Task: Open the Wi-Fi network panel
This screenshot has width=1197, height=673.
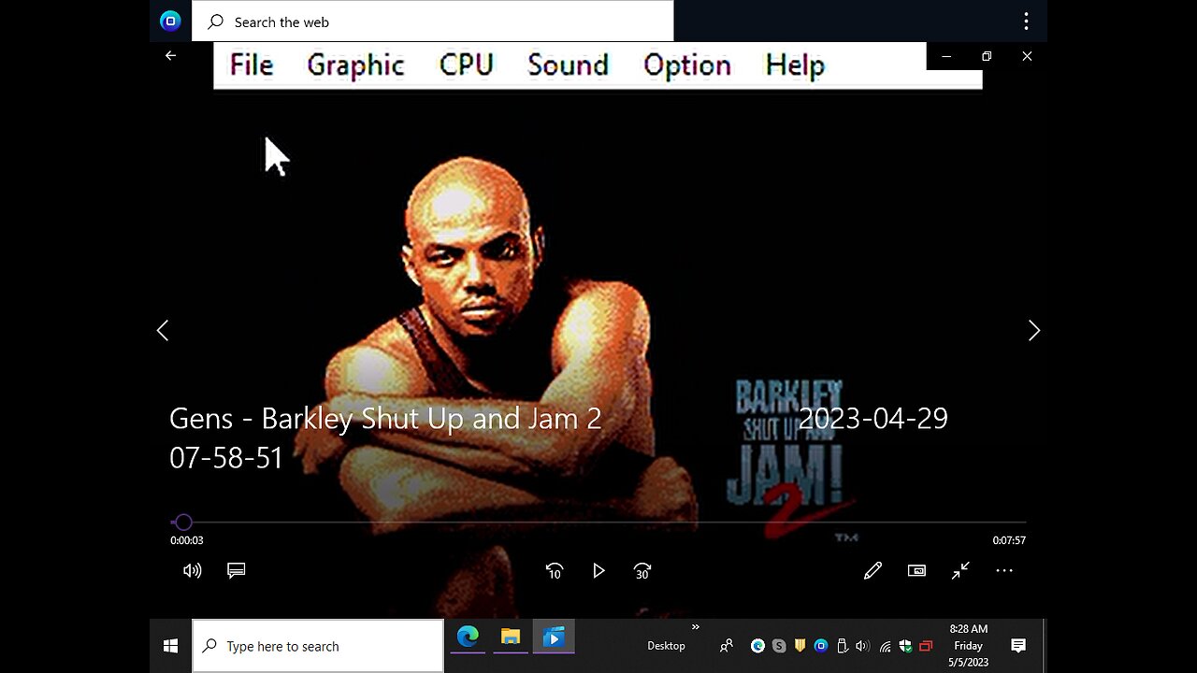Action: tap(886, 646)
